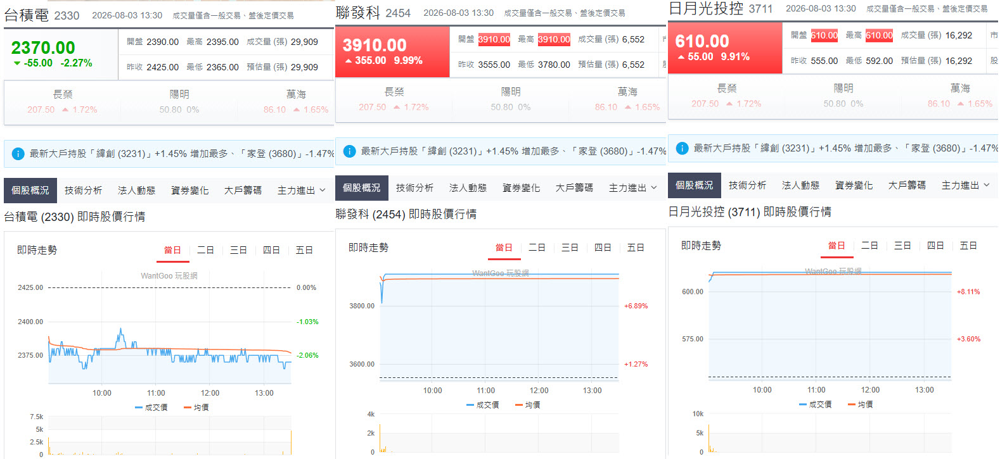Click 台積電 price 2370.00
Image resolution: width=1000 pixels, height=459 pixels.
coord(43,47)
